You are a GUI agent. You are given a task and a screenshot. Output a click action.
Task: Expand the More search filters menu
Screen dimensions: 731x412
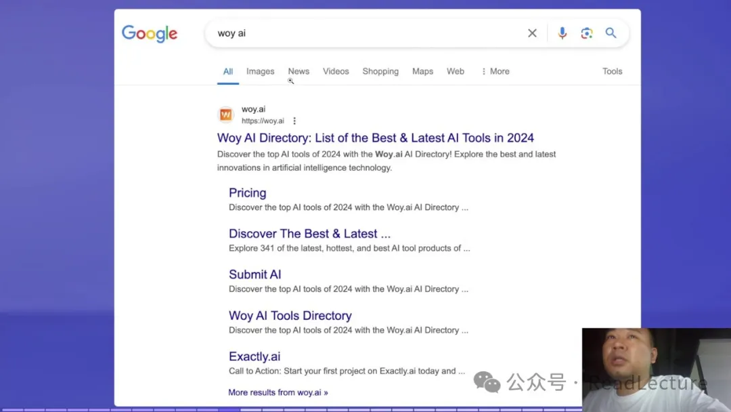tap(495, 71)
